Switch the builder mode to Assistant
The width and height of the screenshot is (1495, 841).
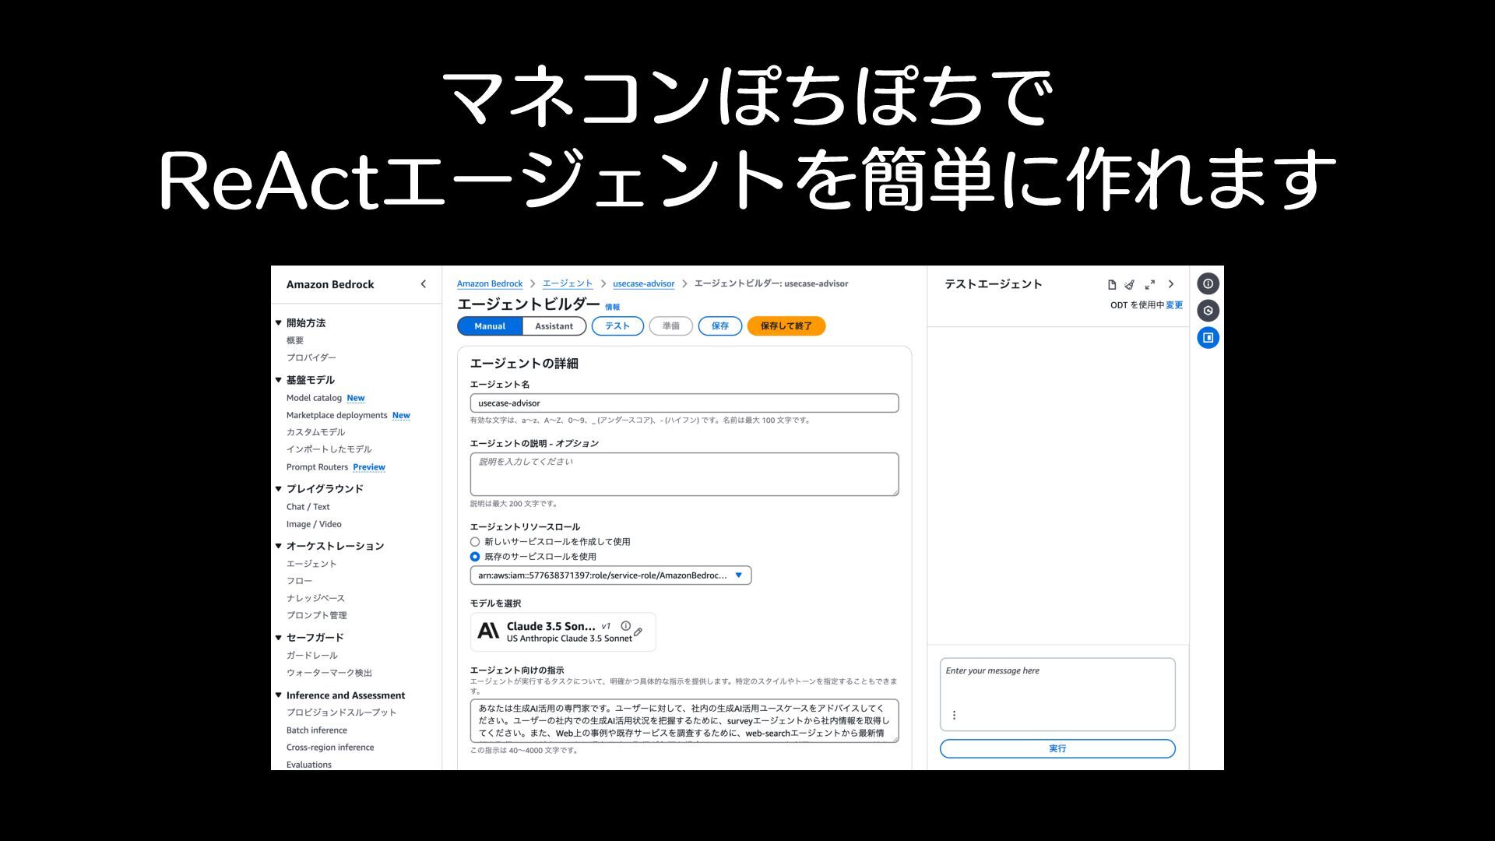pyautogui.click(x=554, y=326)
